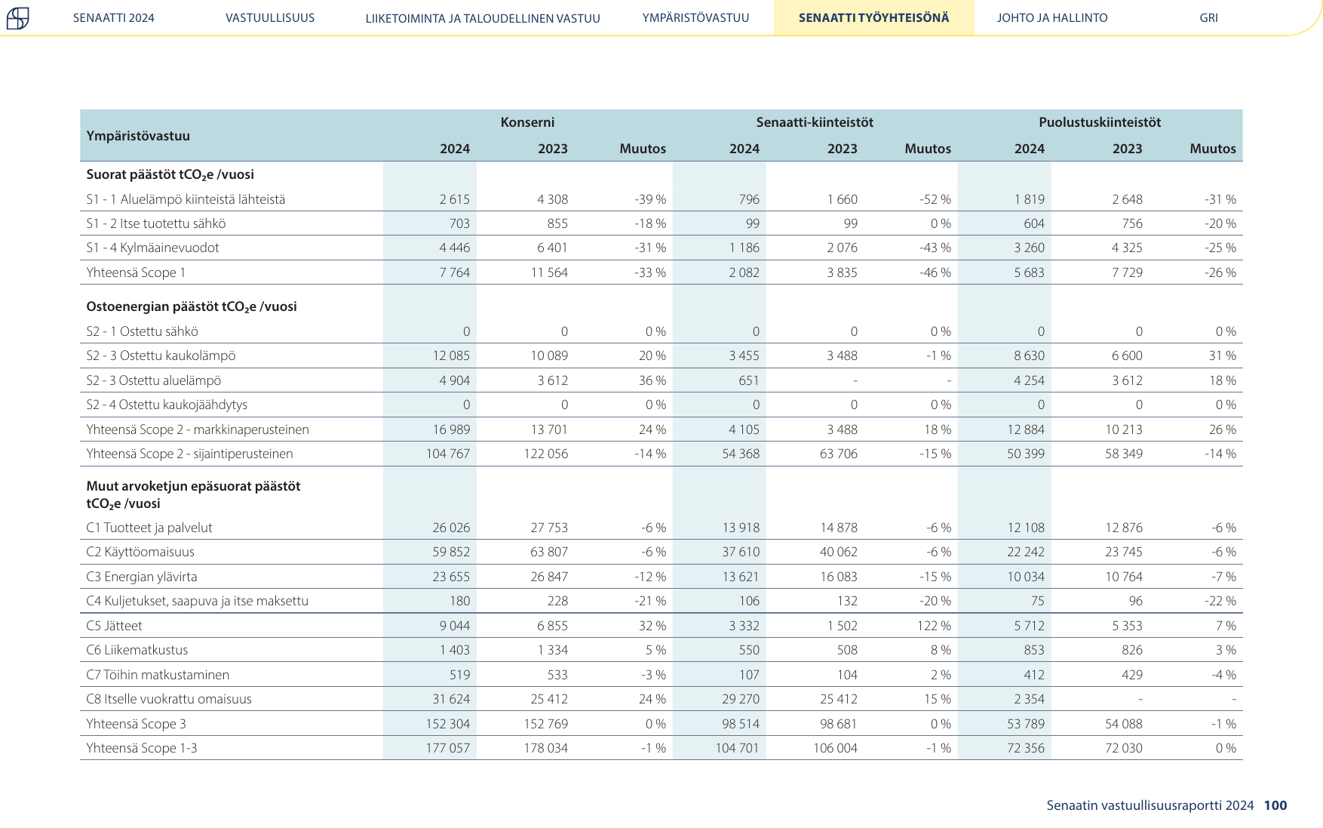Go to the VASTUULLISUUS tab
This screenshot has width=1323, height=828.
270,18
